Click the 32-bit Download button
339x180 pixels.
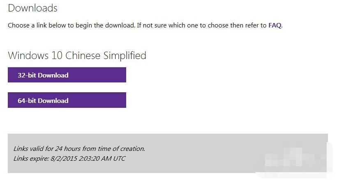tap(67, 75)
